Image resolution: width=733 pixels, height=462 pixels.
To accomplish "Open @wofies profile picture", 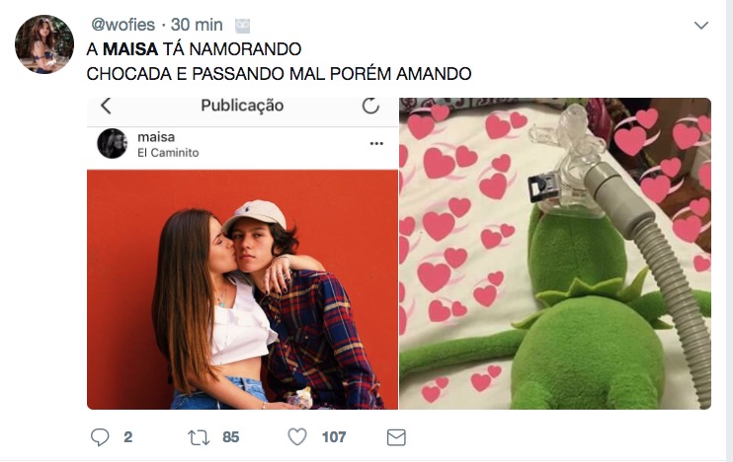I will [44, 44].
